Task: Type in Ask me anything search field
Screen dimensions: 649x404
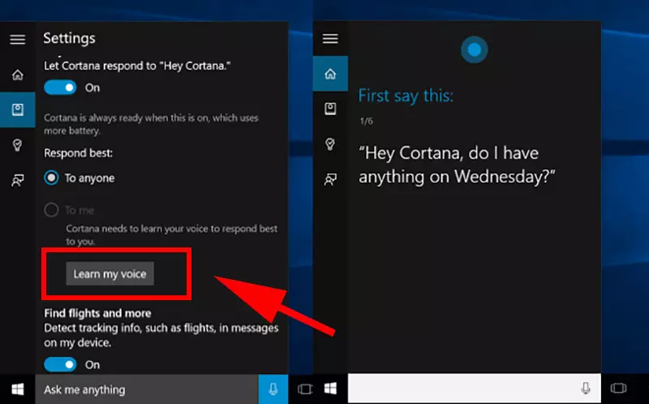Action: 146,389
